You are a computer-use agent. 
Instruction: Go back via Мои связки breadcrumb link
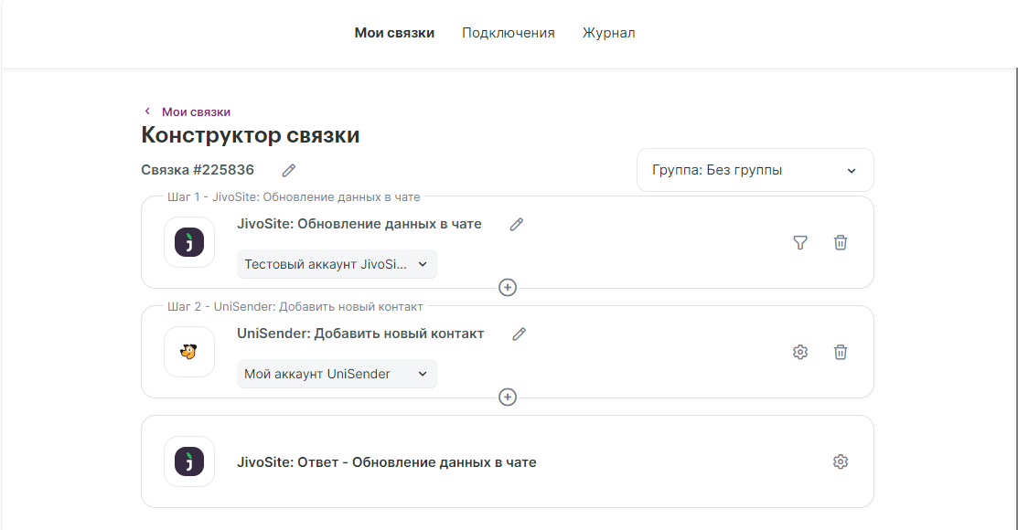coord(196,111)
